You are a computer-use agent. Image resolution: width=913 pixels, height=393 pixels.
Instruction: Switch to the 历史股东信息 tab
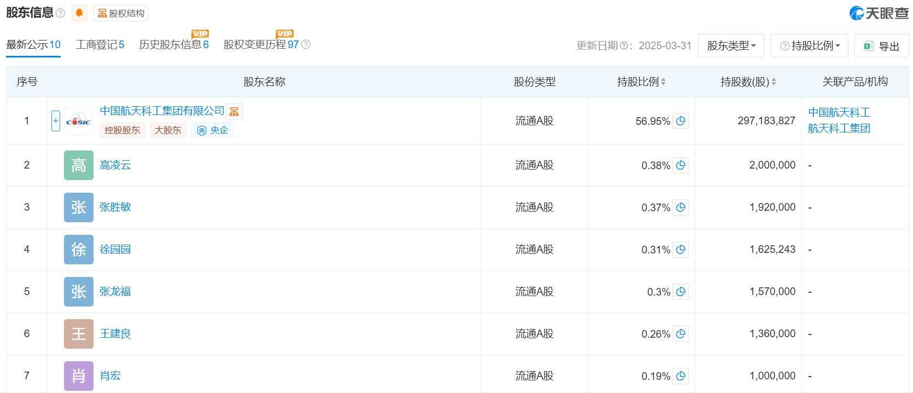point(173,45)
